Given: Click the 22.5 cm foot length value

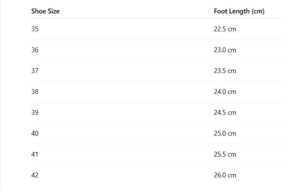Looking at the screenshot, I should pos(225,29).
